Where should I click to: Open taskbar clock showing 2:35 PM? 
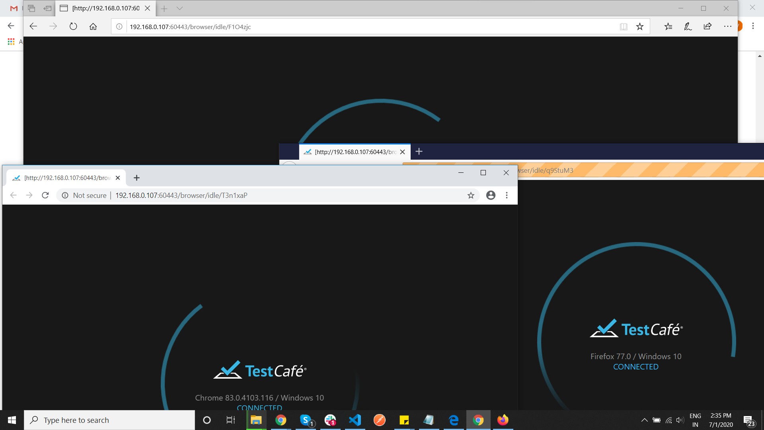click(721, 420)
